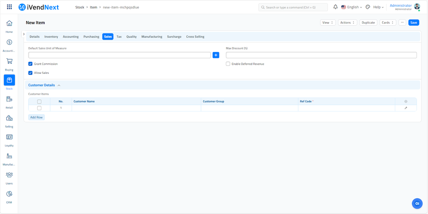Open the CRM module
The width and height of the screenshot is (428, 214).
9,196
